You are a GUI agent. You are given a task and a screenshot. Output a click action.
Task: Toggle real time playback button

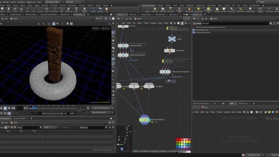[9, 113]
